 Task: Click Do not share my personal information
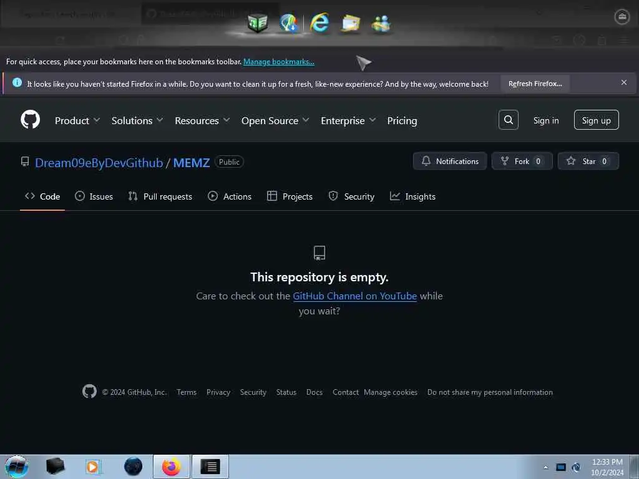pos(490,392)
